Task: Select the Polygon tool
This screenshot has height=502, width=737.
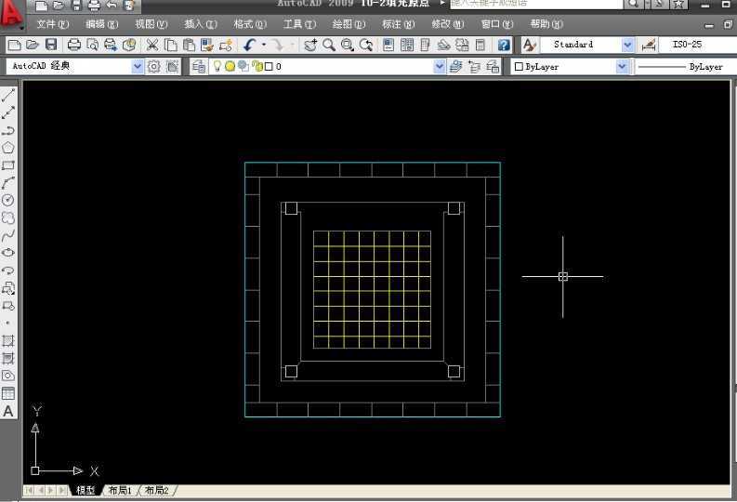Action: click(8, 148)
